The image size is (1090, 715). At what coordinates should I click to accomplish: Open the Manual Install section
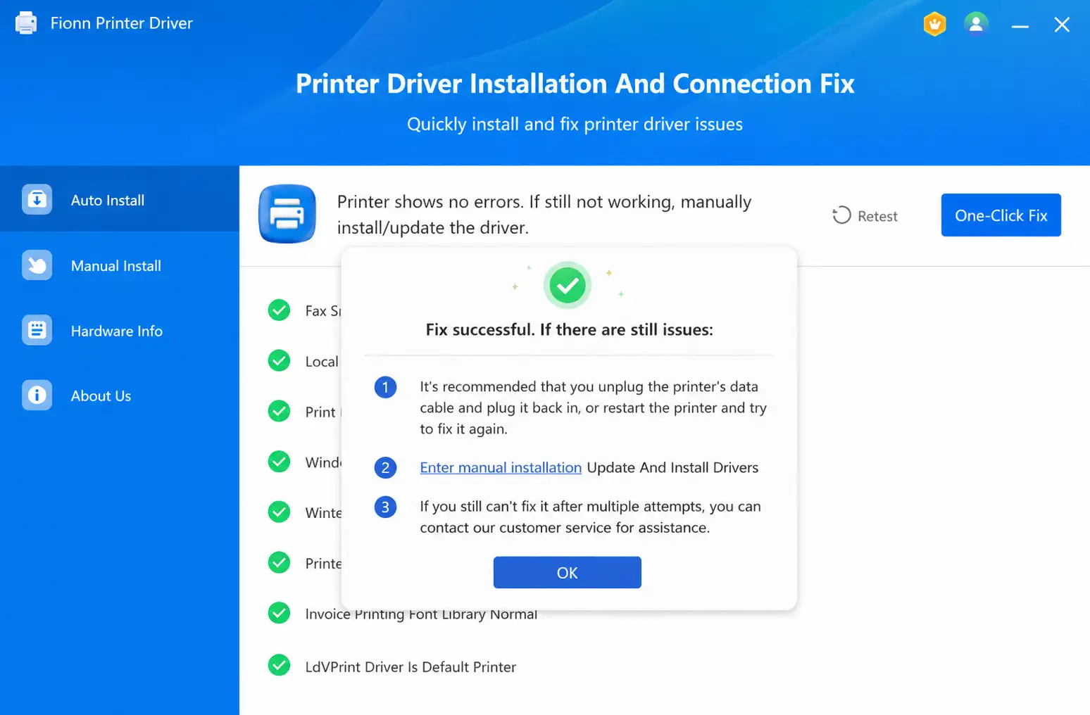[x=120, y=265]
